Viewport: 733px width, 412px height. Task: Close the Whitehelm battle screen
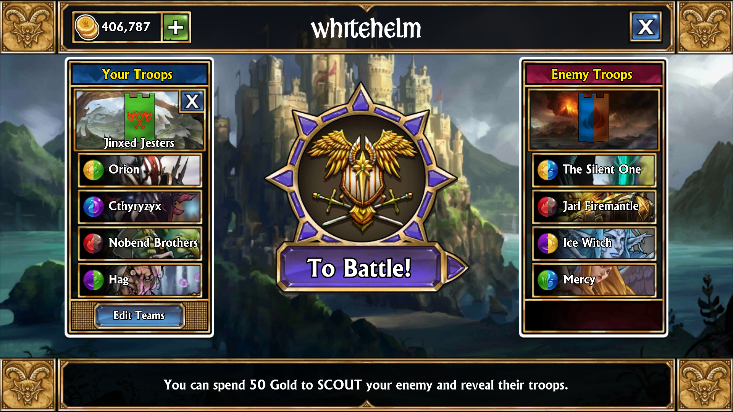click(646, 27)
